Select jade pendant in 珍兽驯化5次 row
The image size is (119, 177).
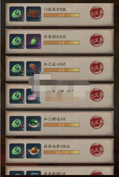[17, 41]
